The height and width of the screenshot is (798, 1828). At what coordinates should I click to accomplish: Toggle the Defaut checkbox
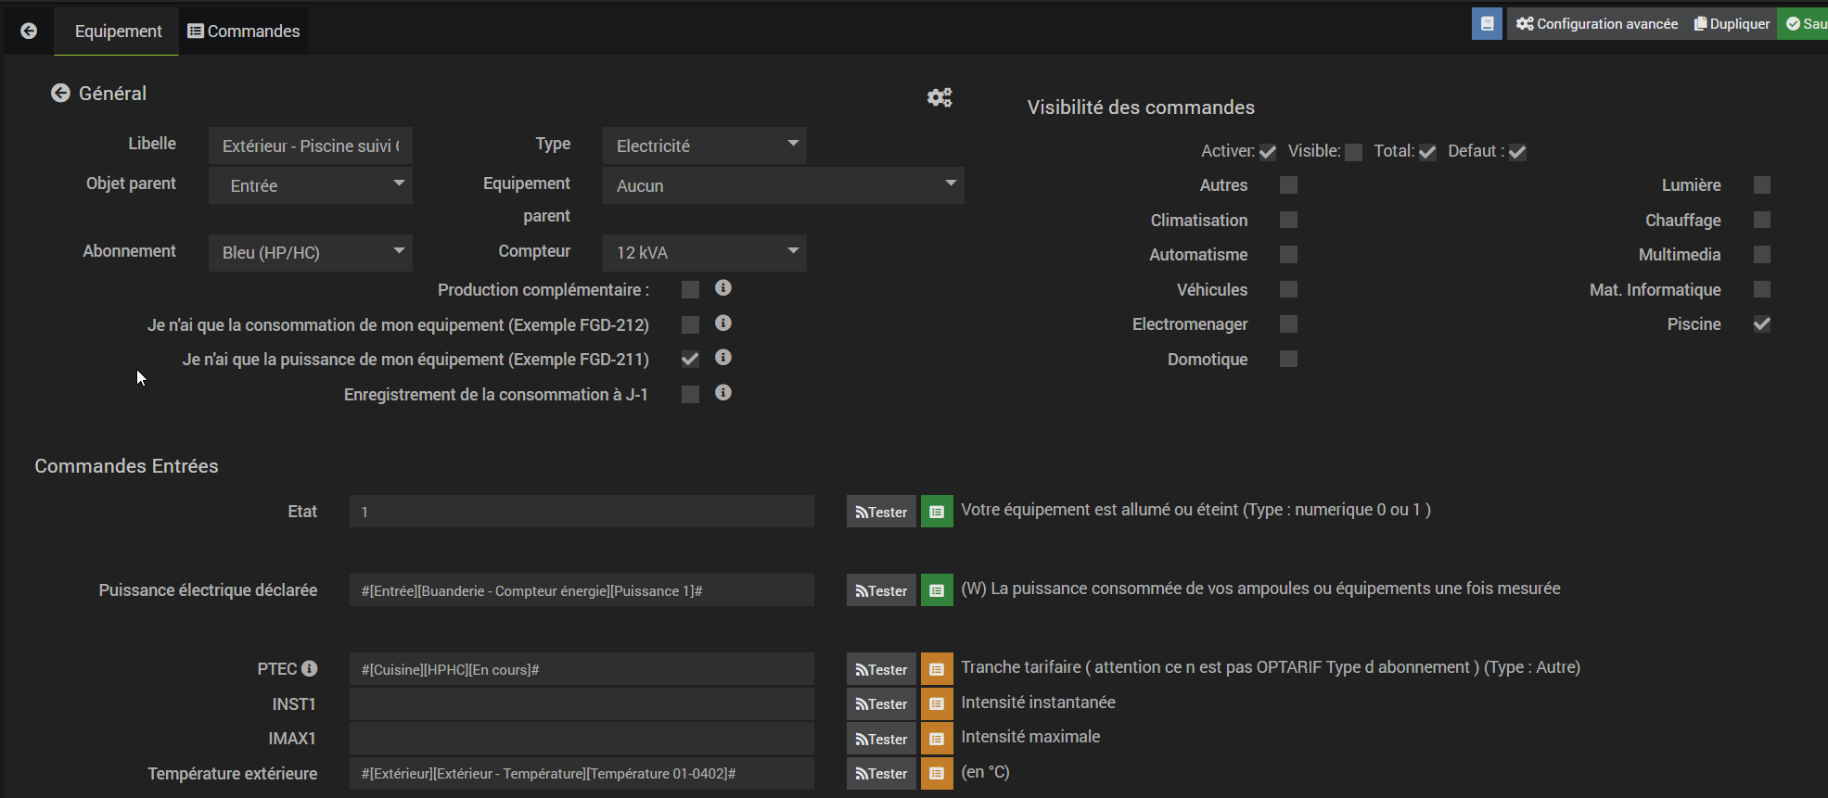coord(1517,152)
